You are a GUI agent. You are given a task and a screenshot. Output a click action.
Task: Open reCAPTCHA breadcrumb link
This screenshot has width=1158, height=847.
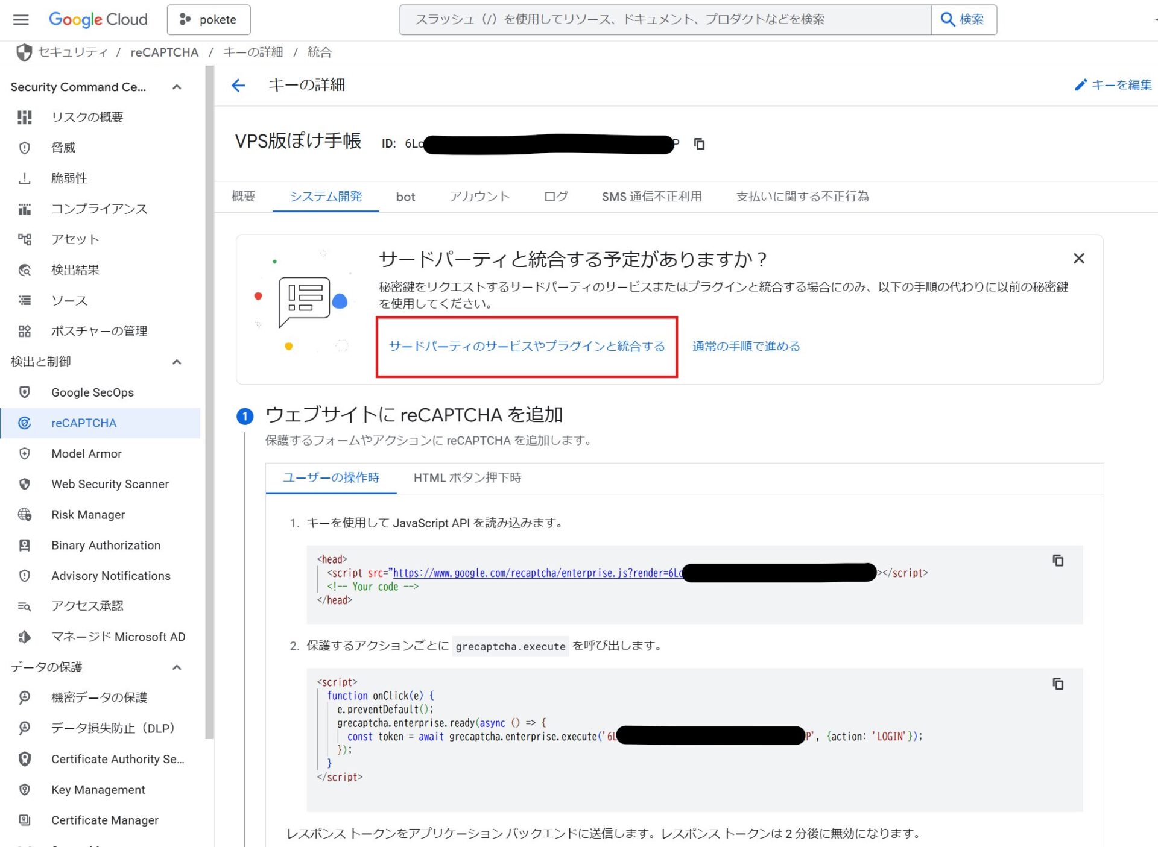click(x=164, y=52)
